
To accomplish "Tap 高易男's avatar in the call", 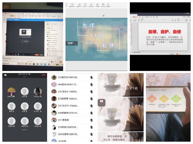I will tap(12, 121).
